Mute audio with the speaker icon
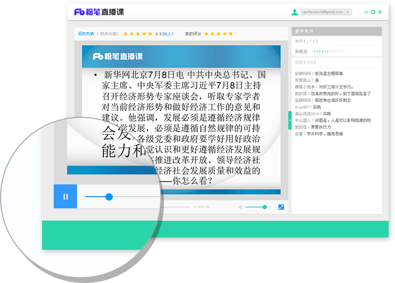This screenshot has height=283, width=395. 240,207
